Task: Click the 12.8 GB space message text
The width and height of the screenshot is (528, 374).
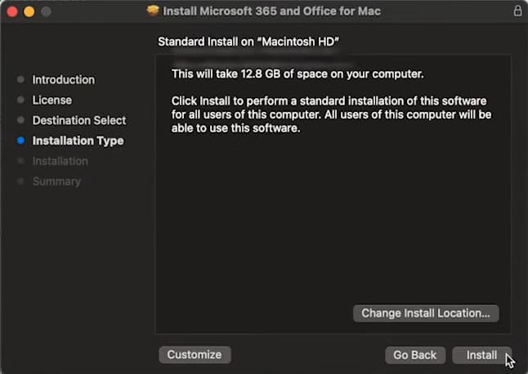Action: coord(297,74)
